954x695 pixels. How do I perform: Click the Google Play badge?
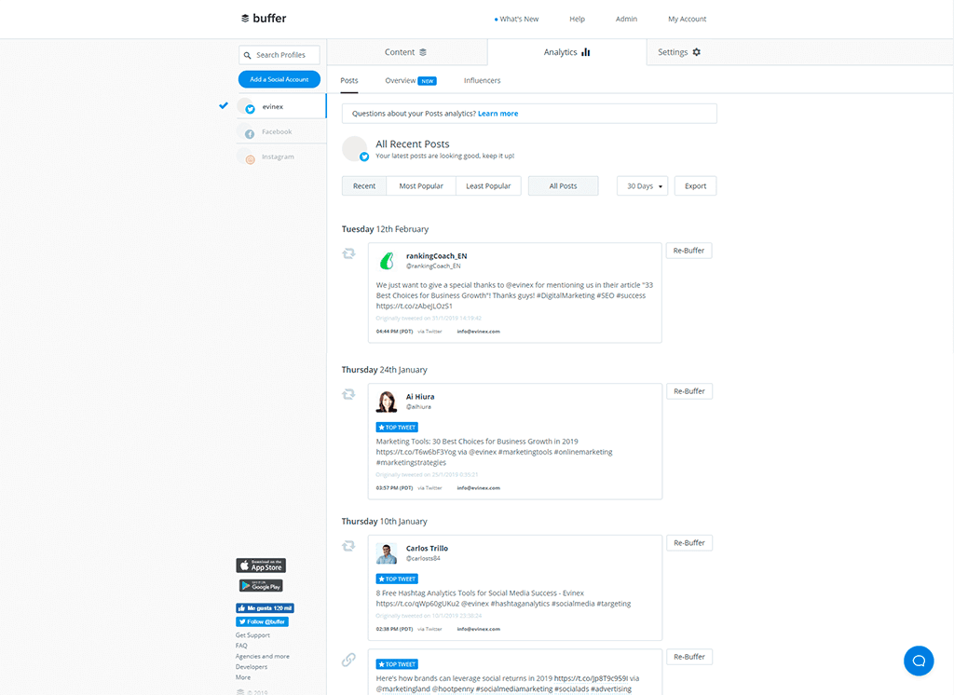click(x=261, y=585)
